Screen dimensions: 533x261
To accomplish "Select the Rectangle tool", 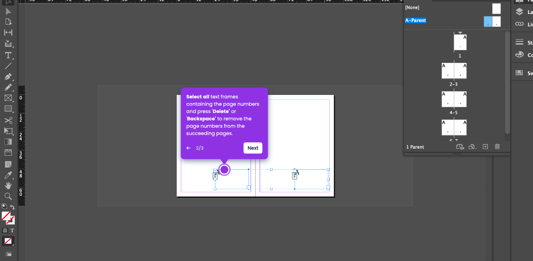I will click(x=8, y=109).
